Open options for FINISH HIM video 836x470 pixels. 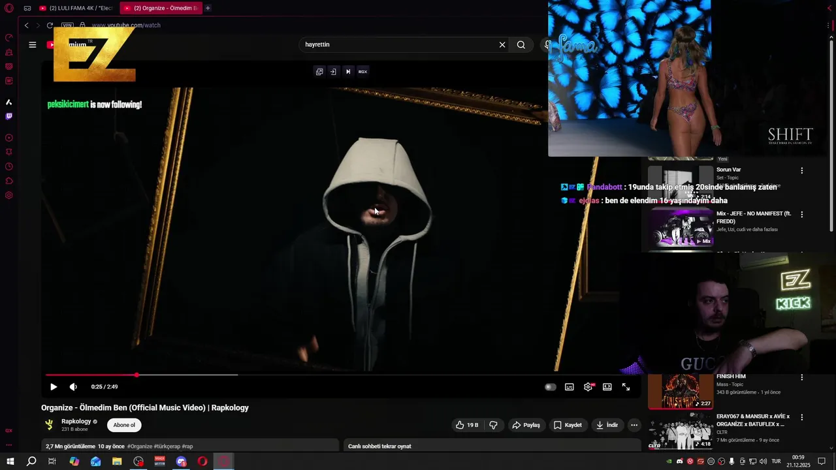[802, 377]
